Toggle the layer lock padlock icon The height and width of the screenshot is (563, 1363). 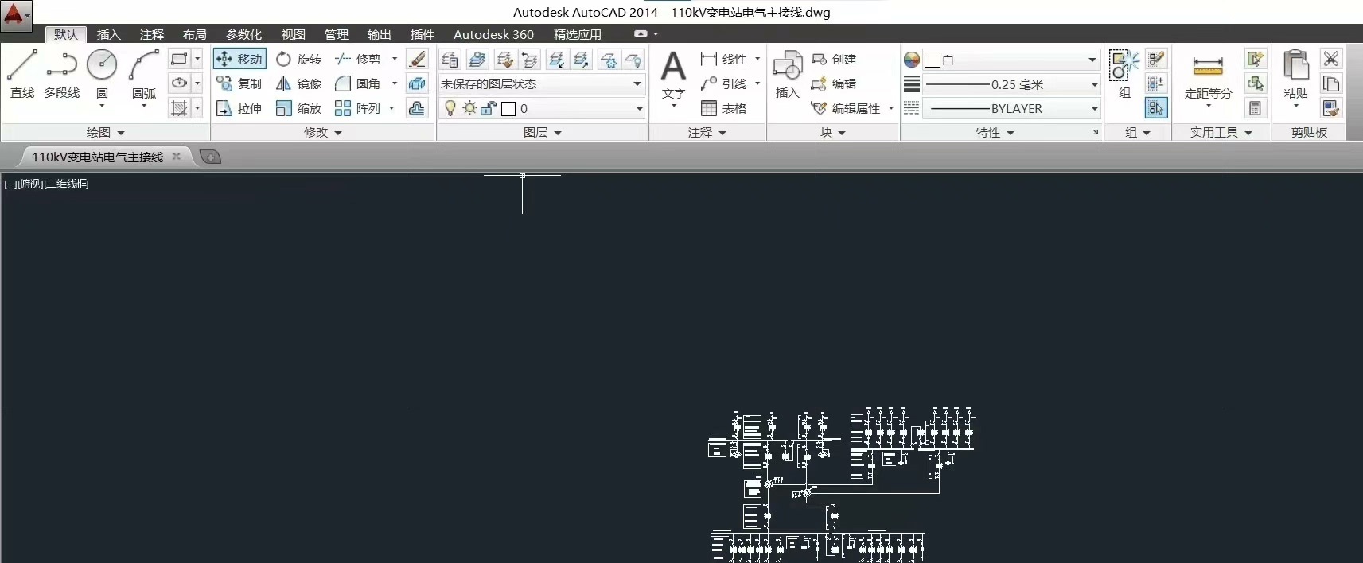(489, 108)
